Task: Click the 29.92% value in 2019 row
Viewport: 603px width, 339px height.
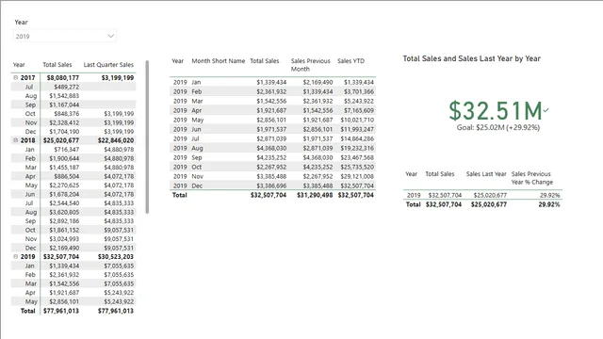Action: [550, 195]
